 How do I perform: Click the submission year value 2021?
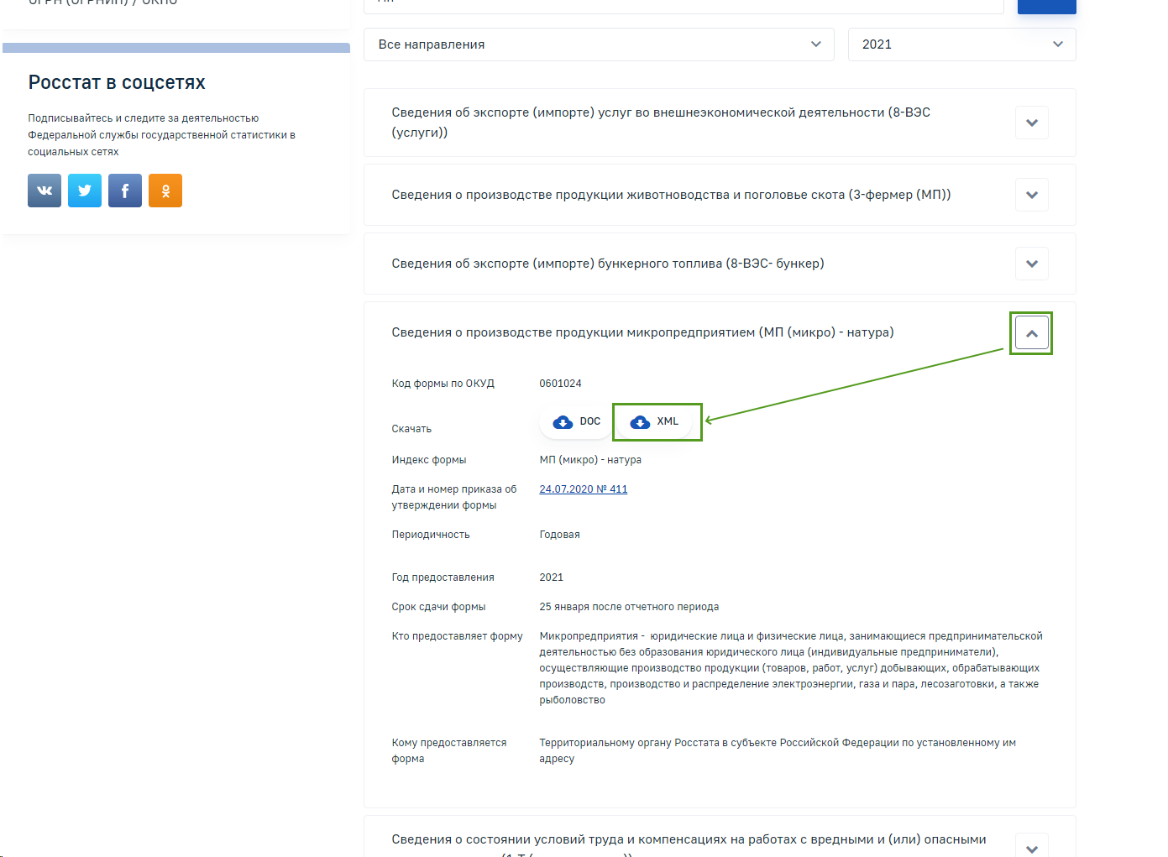pyautogui.click(x=552, y=577)
